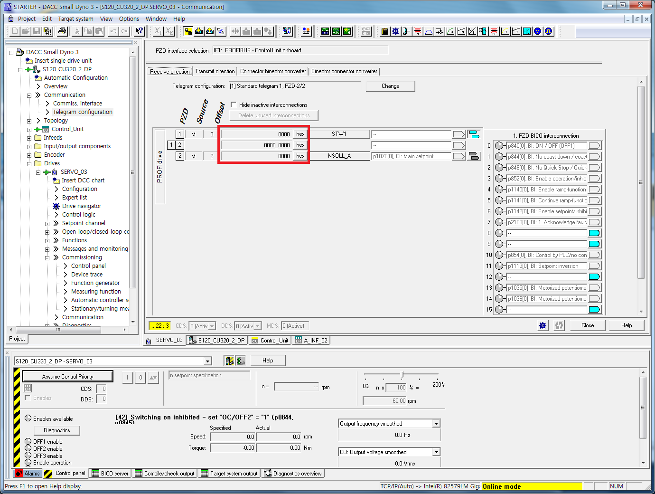Screen dimensions: 655x494
Task: Click the context Help pointer icon
Action: tap(139, 31)
